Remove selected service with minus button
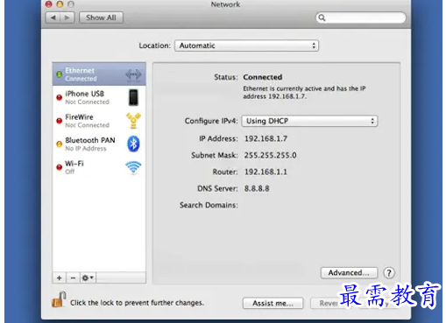 coord(73,277)
